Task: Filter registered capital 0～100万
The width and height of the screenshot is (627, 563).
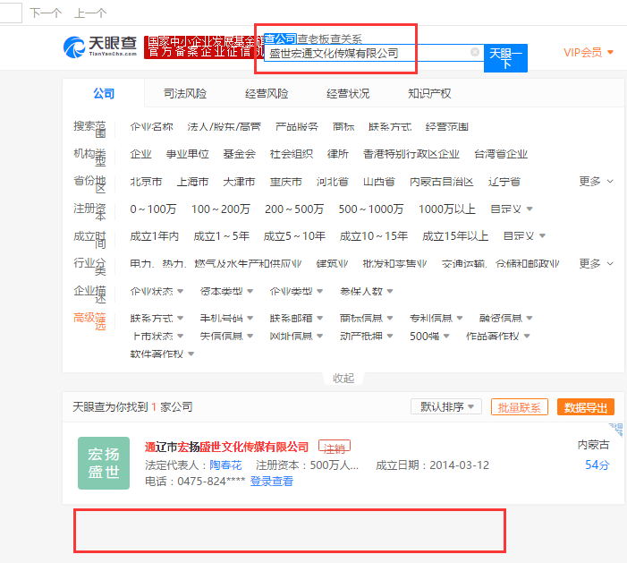Action: (153, 209)
